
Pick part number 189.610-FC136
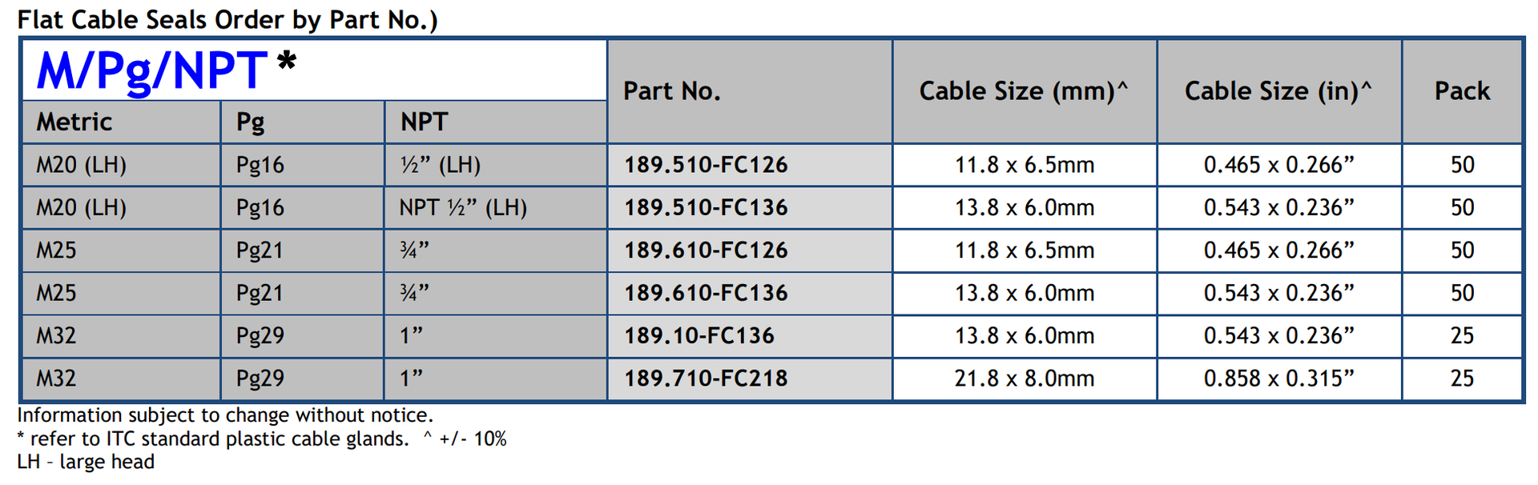coord(706,293)
